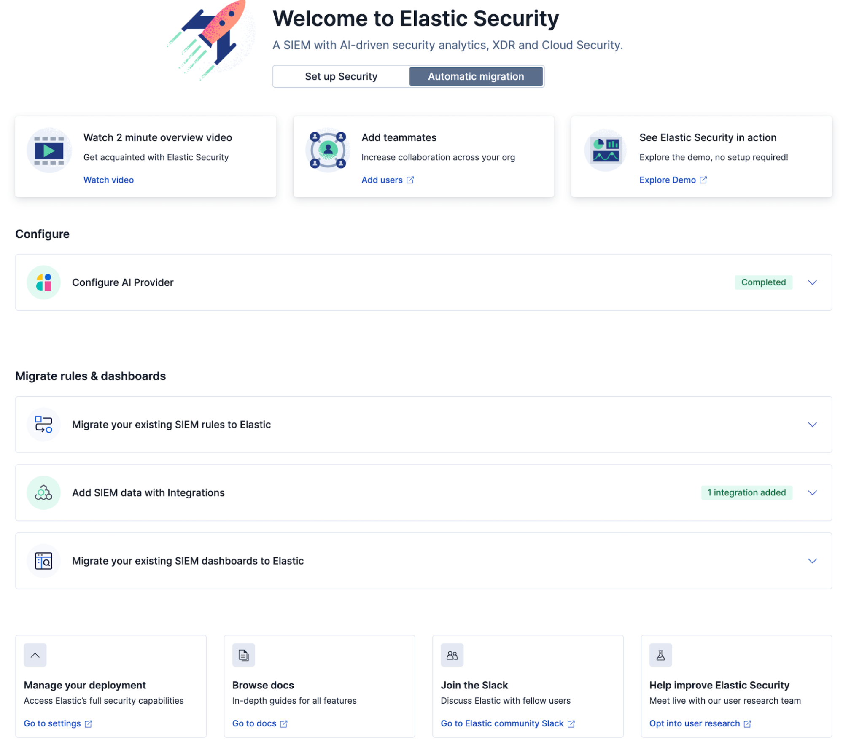This screenshot has height=753, width=843.
Task: Expand Migrate your existing SIEM rules chevron
Action: [x=813, y=425]
